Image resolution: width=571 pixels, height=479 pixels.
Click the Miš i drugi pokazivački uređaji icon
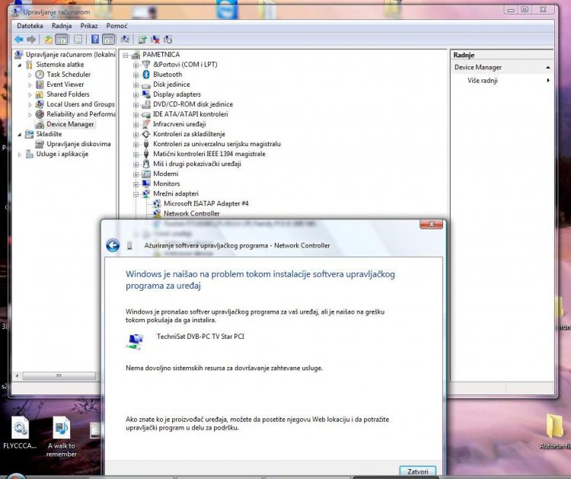click(x=146, y=164)
